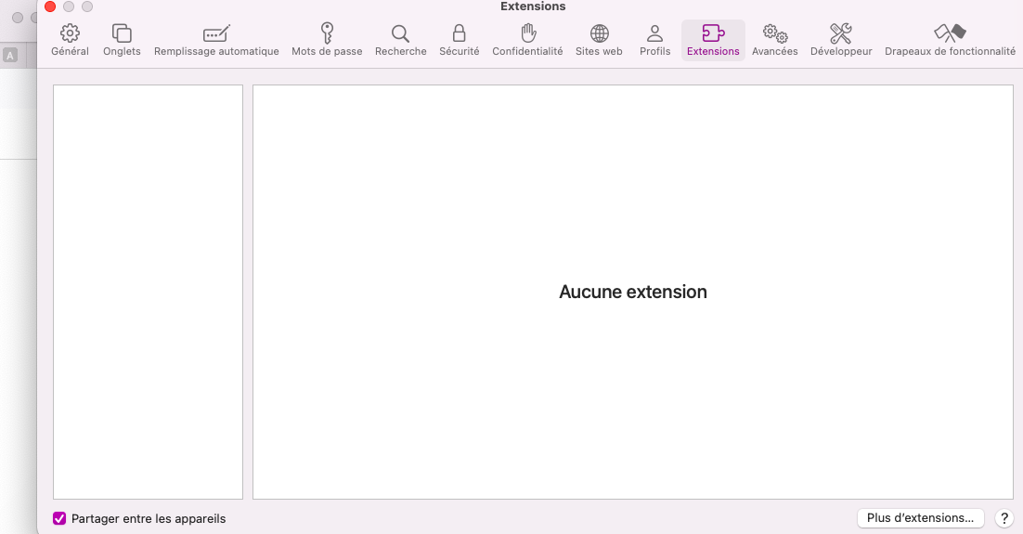Switch to the Onglets preferences
The height and width of the screenshot is (534, 1023).
[x=122, y=41]
